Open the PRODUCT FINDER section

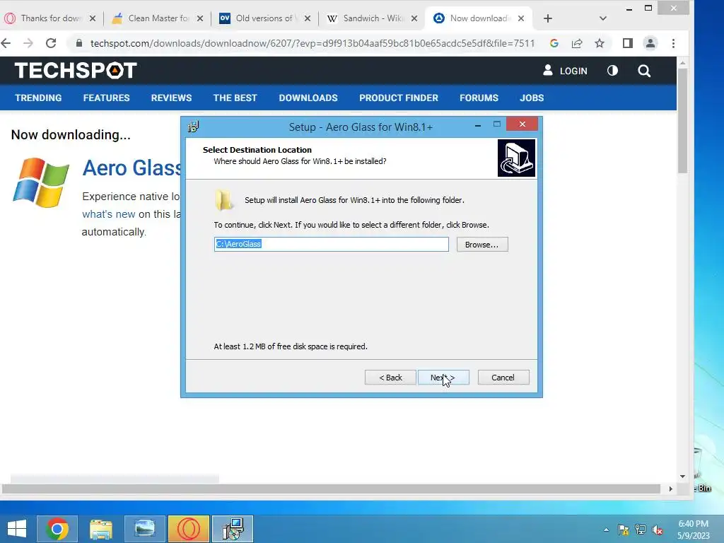pos(399,98)
